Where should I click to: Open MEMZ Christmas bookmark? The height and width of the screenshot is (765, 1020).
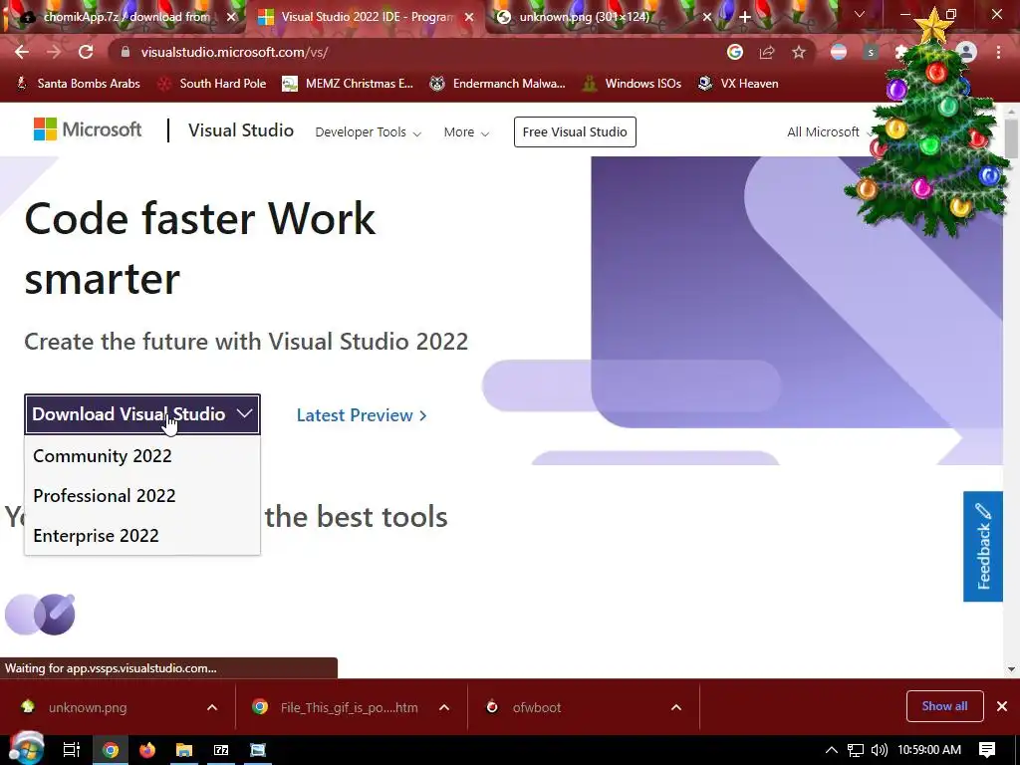[348, 84]
